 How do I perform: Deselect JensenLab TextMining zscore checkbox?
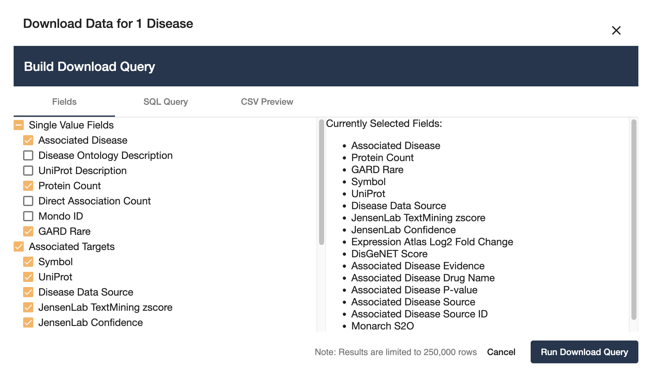point(28,307)
